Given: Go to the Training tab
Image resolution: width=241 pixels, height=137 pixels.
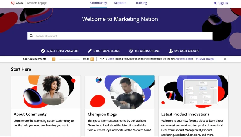Looking at the screenshot, I should click(141, 3).
